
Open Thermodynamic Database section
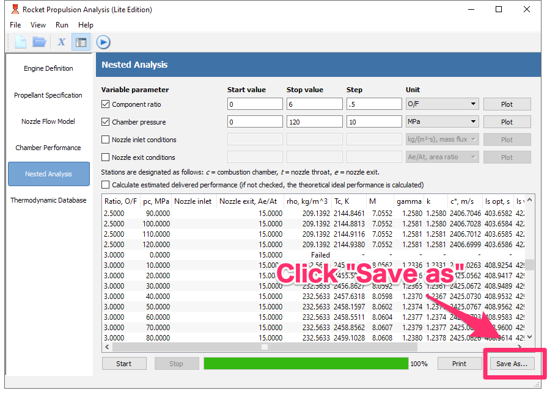click(x=48, y=200)
